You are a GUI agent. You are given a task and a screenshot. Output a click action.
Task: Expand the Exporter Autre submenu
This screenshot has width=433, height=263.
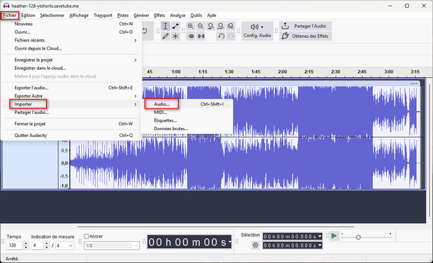coord(71,96)
